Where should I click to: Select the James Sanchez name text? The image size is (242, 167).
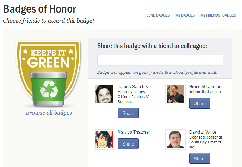pyautogui.click(x=133, y=87)
